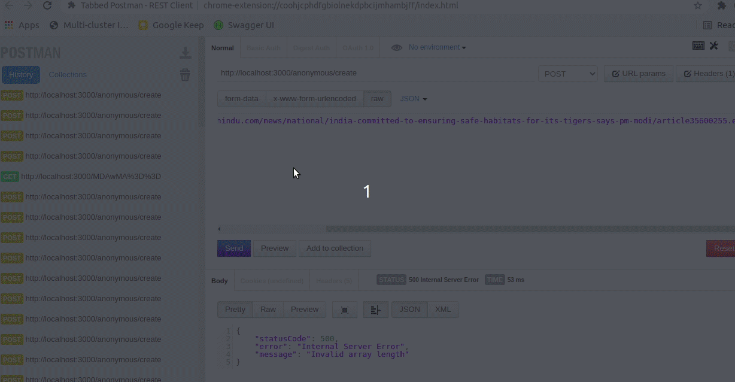Select form-data body type
Image resolution: width=735 pixels, height=382 pixels.
click(x=242, y=99)
